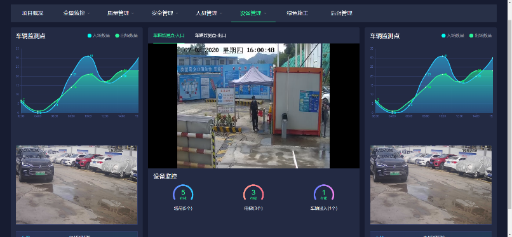Image resolution: width=512 pixels, height=237 pixels.
Task: Switch to the 车辆监测点-入口 tab
Action: click(x=169, y=36)
